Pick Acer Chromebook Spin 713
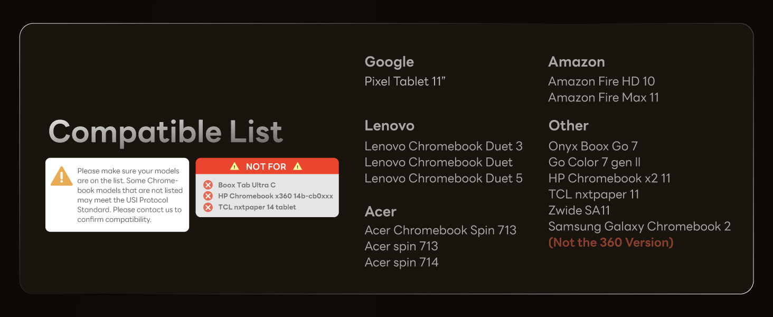Viewport: 773px width, 317px height. (440, 230)
